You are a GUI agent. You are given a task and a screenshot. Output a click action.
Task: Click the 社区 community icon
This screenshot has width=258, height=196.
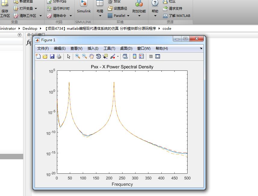click(165, 2)
